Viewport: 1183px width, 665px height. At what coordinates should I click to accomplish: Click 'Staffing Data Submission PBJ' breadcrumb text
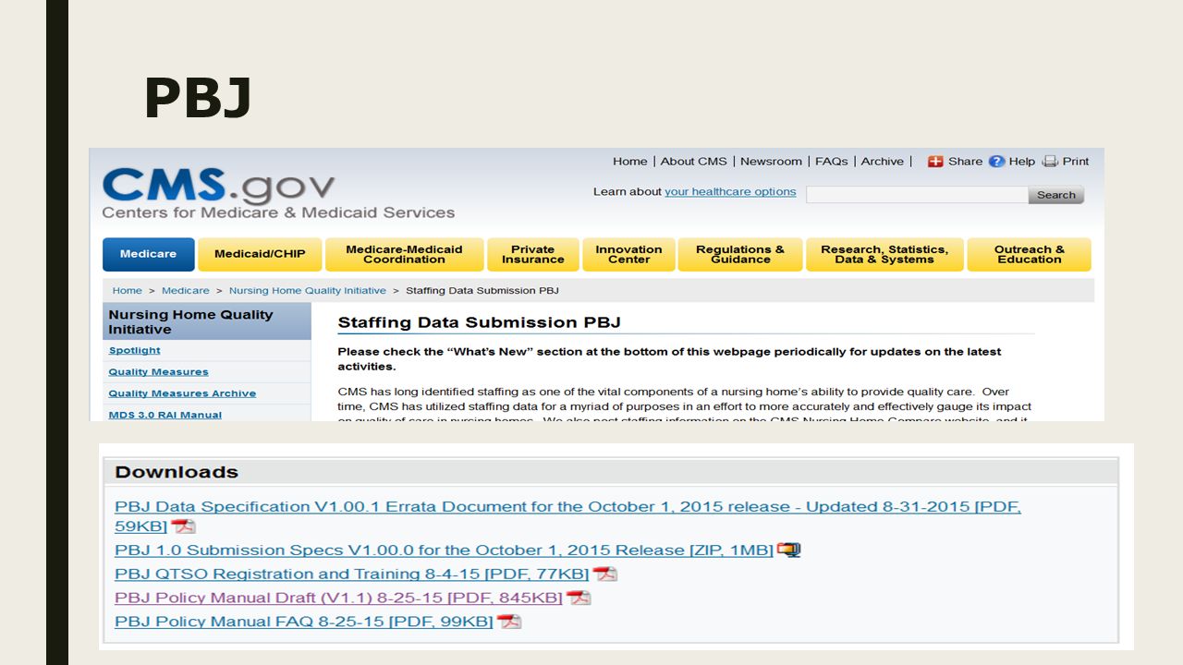482,290
